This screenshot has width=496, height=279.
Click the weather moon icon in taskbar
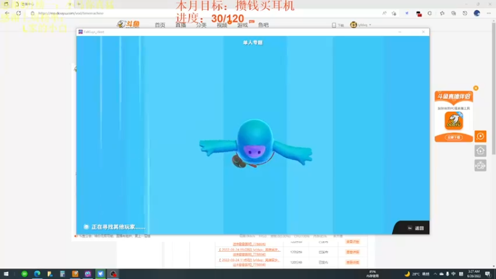pos(407,274)
